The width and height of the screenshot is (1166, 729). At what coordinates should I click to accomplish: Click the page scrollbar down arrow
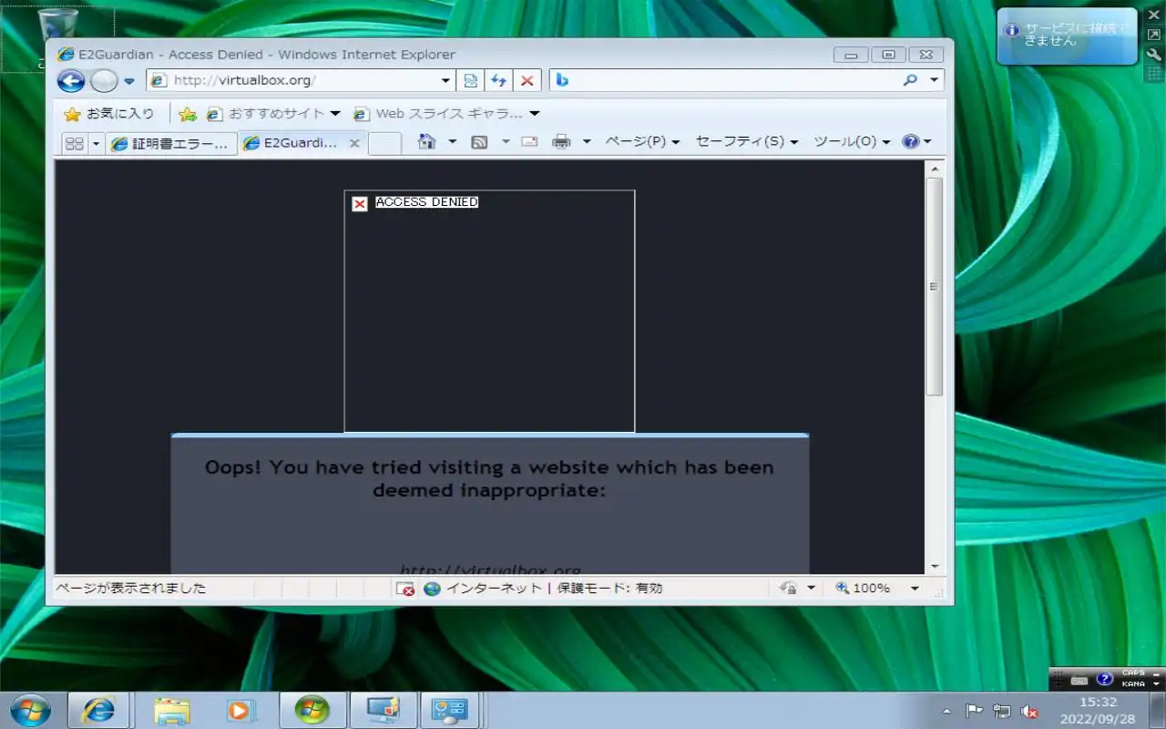[934, 566]
